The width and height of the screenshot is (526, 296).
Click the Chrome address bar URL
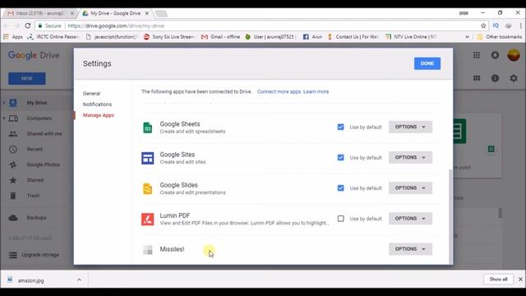(x=116, y=25)
